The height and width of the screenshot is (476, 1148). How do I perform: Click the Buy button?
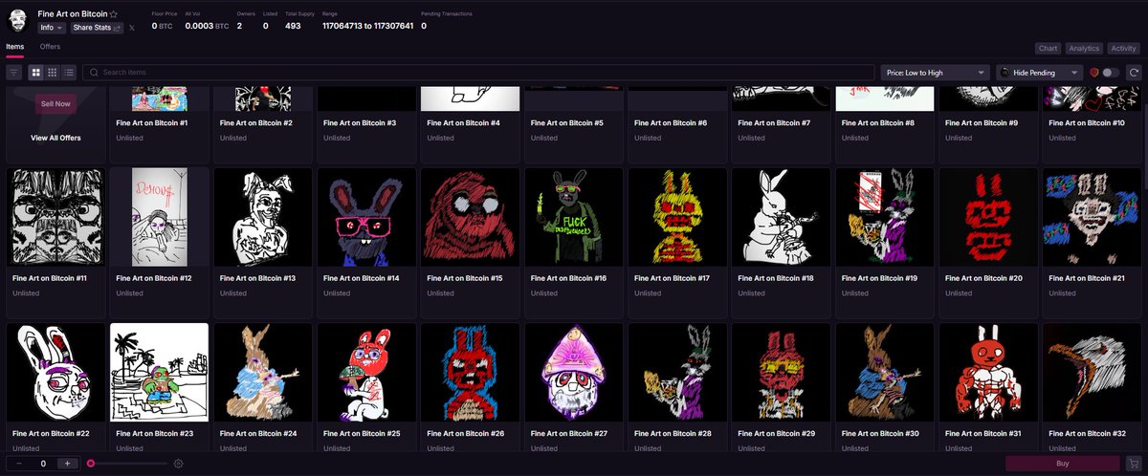1063,464
